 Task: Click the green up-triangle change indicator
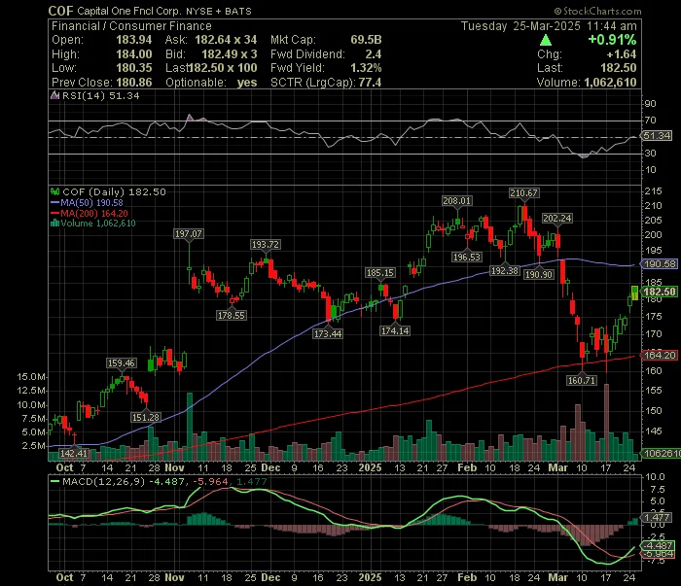point(546,41)
